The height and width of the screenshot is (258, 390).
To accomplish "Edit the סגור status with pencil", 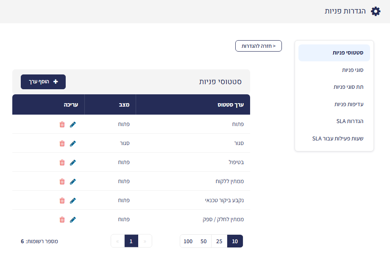I will pos(72,143).
